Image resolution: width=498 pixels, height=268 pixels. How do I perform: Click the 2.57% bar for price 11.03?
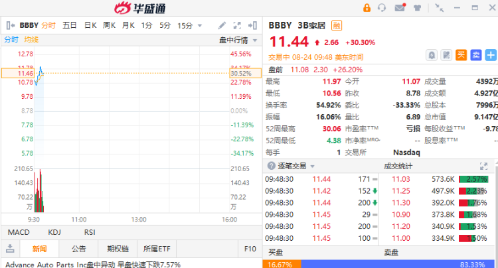(473, 179)
